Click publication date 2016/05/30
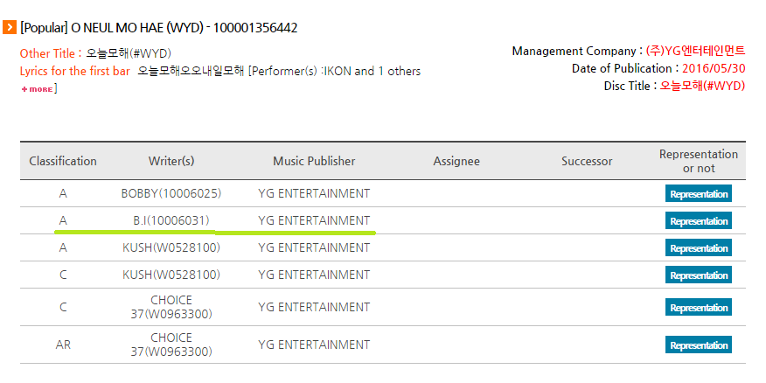The height and width of the screenshot is (383, 766). pos(714,68)
